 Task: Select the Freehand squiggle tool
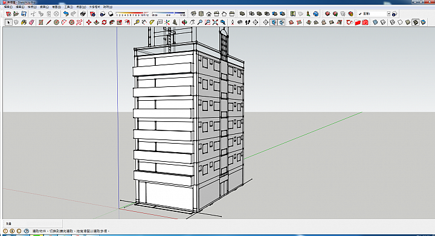[x=79, y=22]
